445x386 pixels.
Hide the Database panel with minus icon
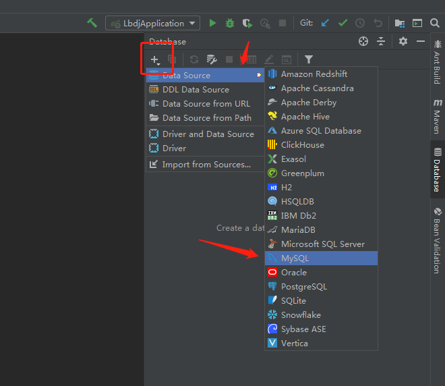(421, 41)
